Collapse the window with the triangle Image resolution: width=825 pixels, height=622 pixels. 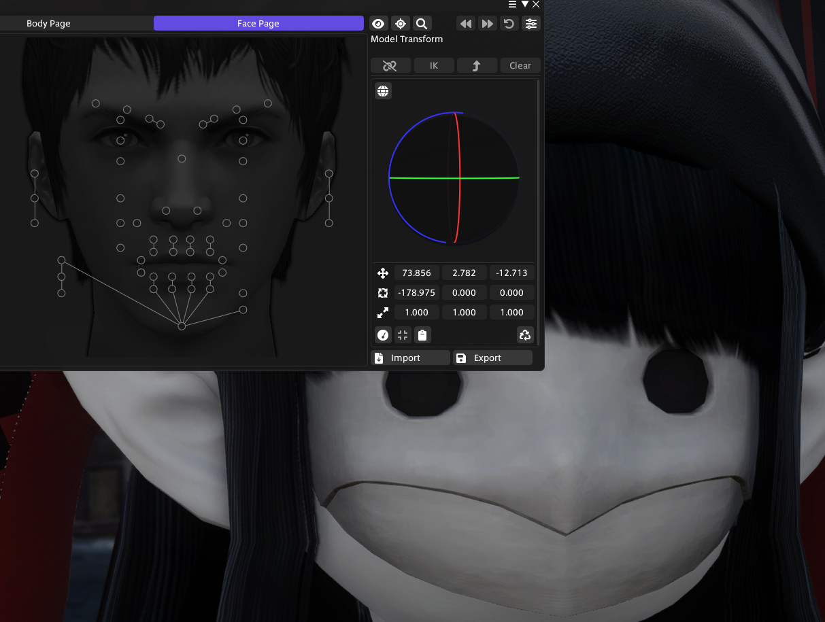[x=524, y=5]
